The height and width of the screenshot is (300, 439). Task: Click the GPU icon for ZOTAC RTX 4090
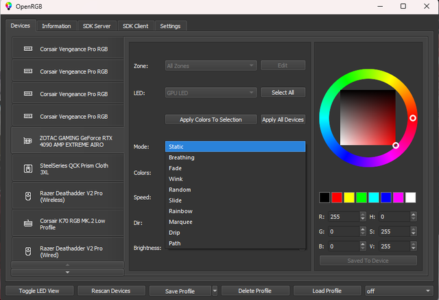[27, 141]
